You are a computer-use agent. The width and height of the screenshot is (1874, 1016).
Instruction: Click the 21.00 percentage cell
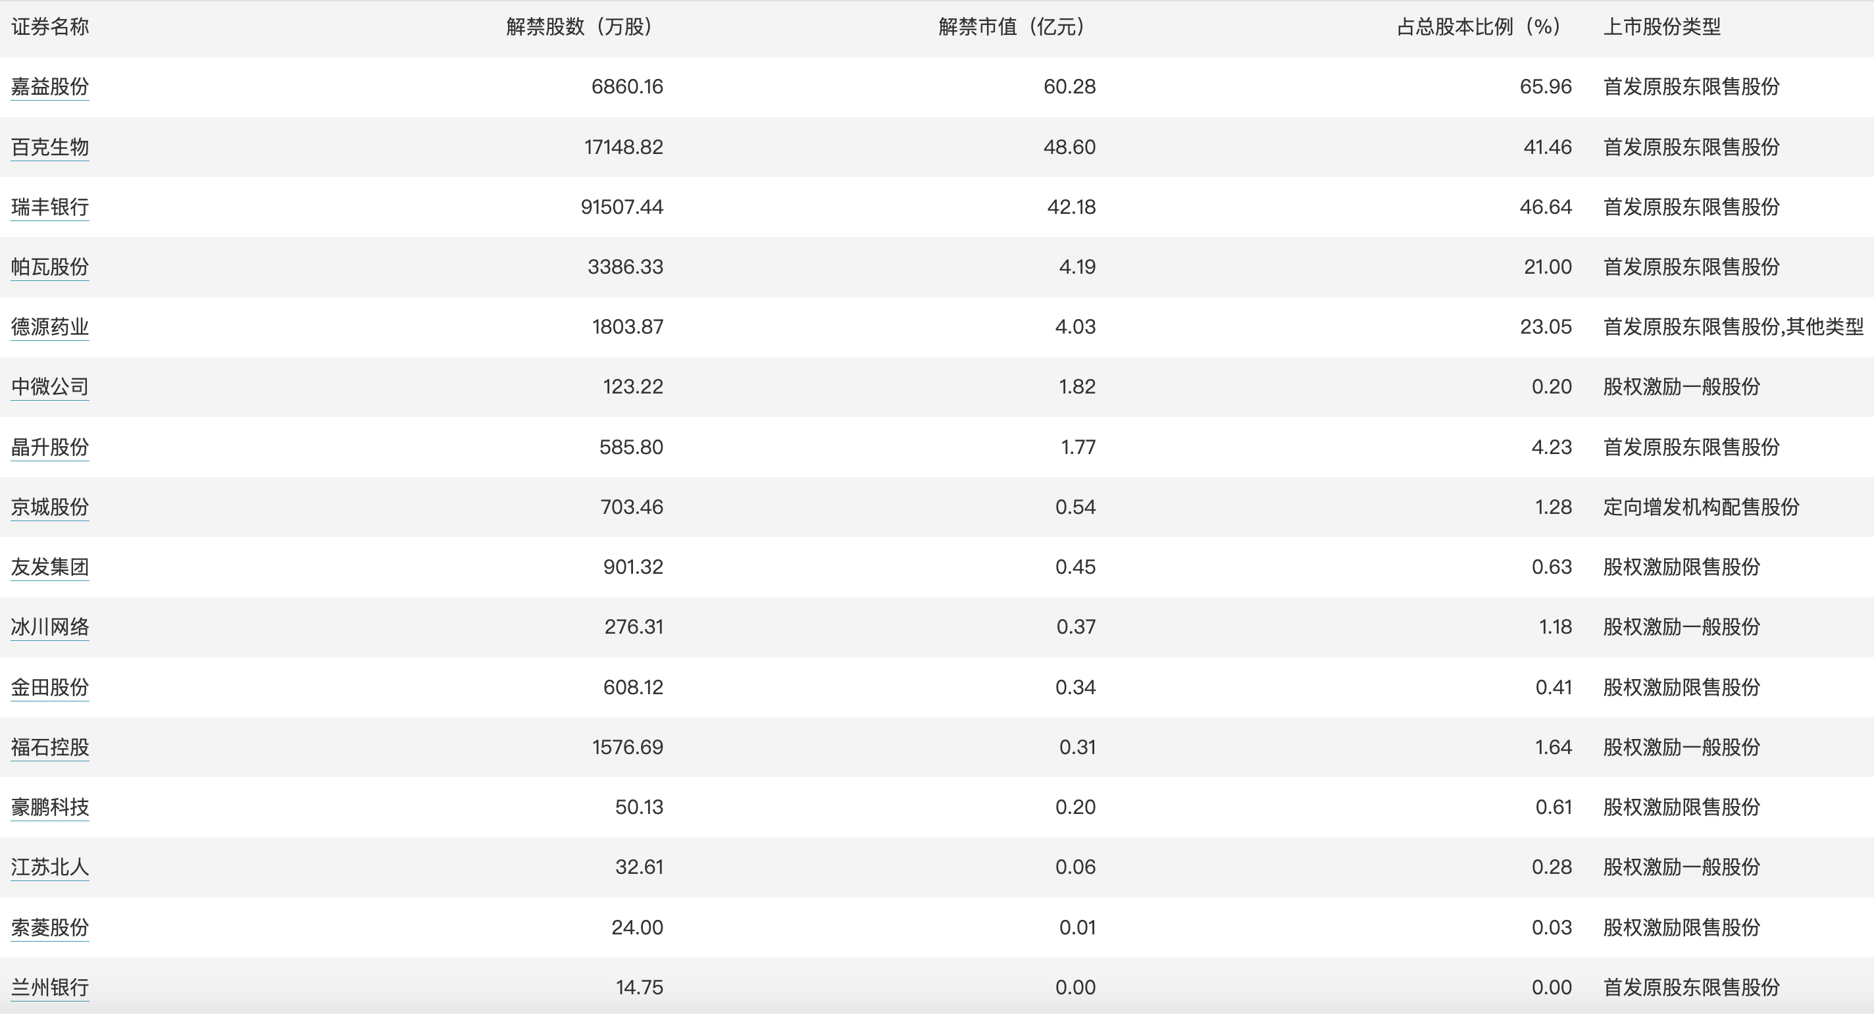point(1548,267)
